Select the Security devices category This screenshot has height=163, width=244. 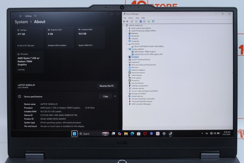(137, 83)
